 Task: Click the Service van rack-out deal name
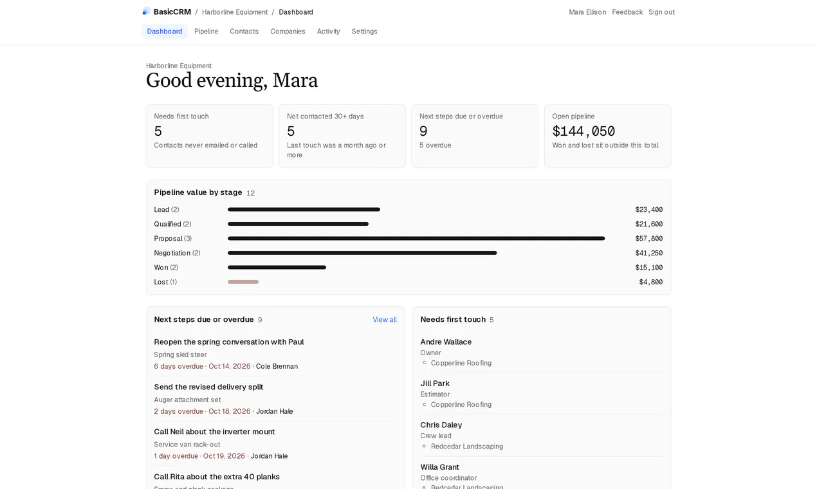187,445
